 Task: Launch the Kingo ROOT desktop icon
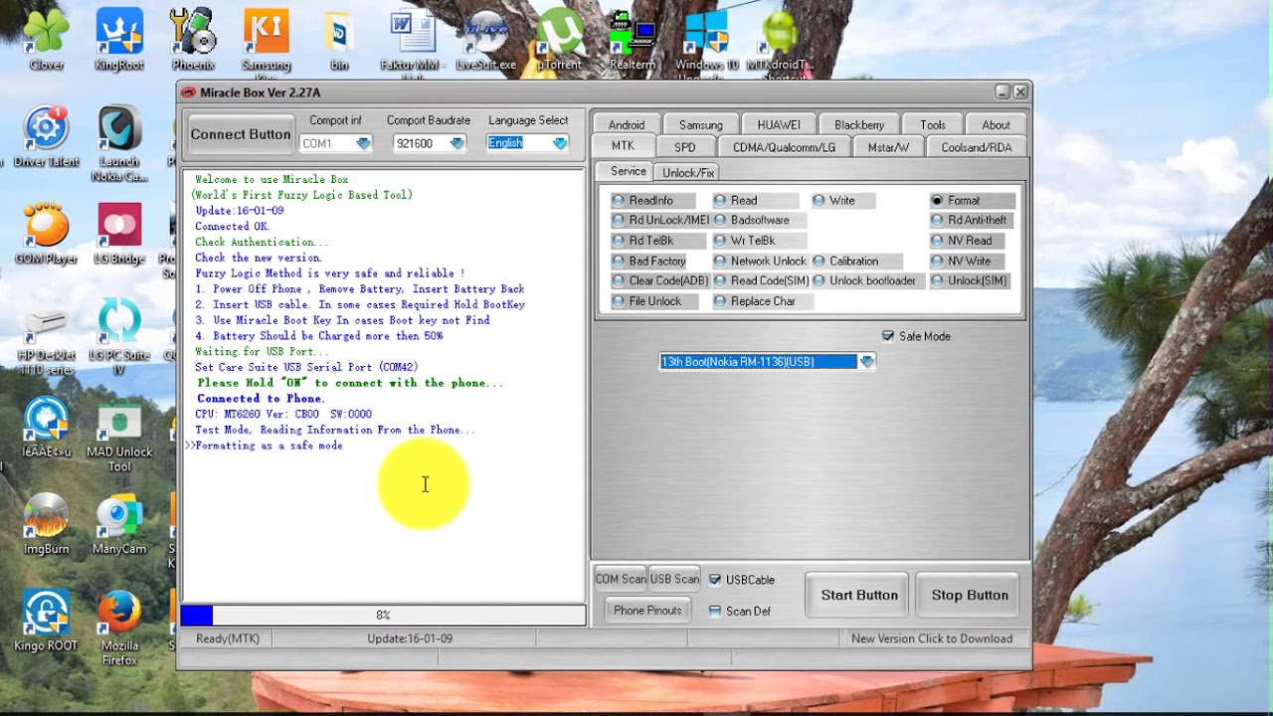46,621
